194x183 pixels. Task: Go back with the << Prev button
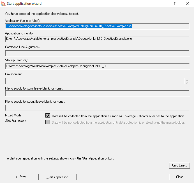click(21, 177)
